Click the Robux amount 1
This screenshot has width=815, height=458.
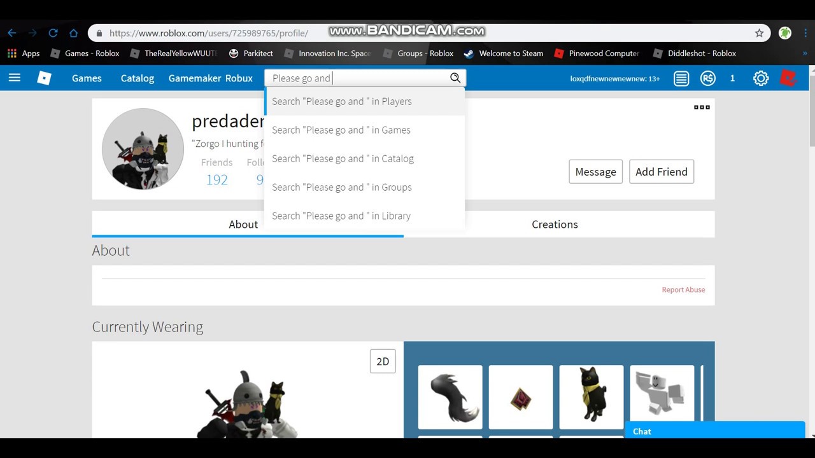[x=732, y=78]
